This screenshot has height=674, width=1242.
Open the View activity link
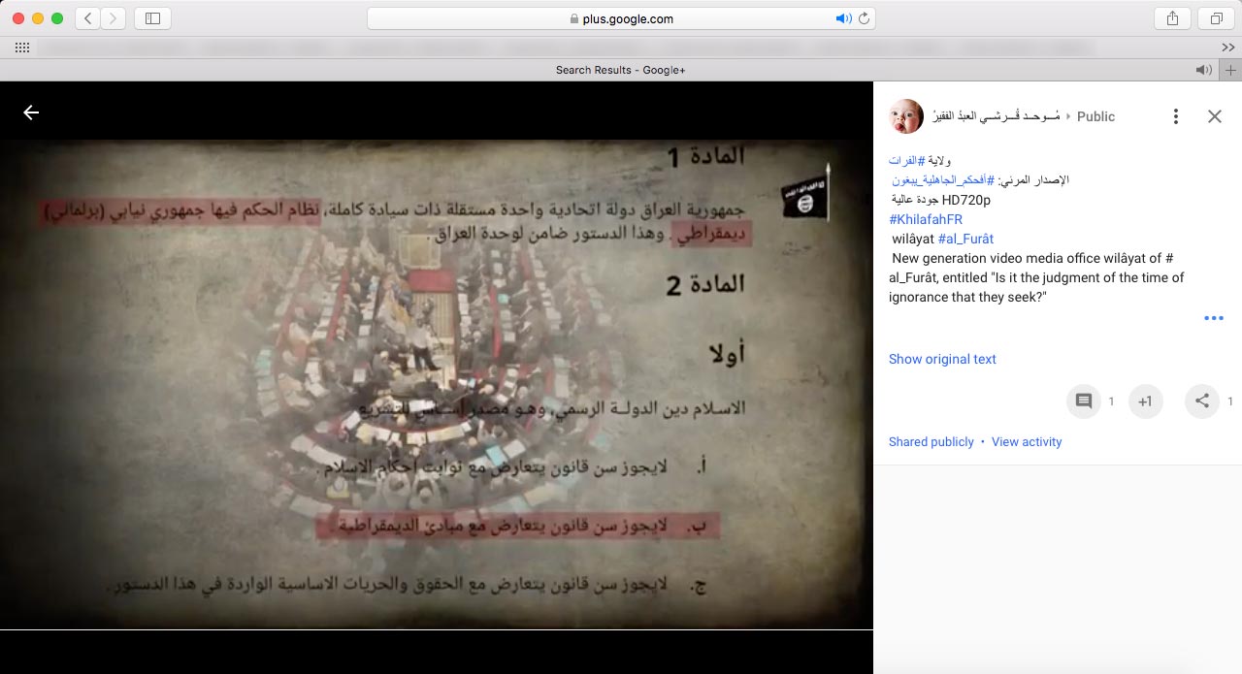coord(1026,441)
